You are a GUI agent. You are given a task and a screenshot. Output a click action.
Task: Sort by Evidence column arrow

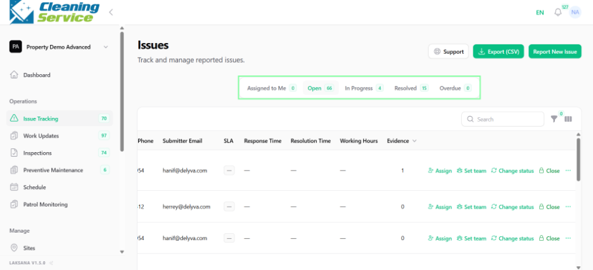414,141
